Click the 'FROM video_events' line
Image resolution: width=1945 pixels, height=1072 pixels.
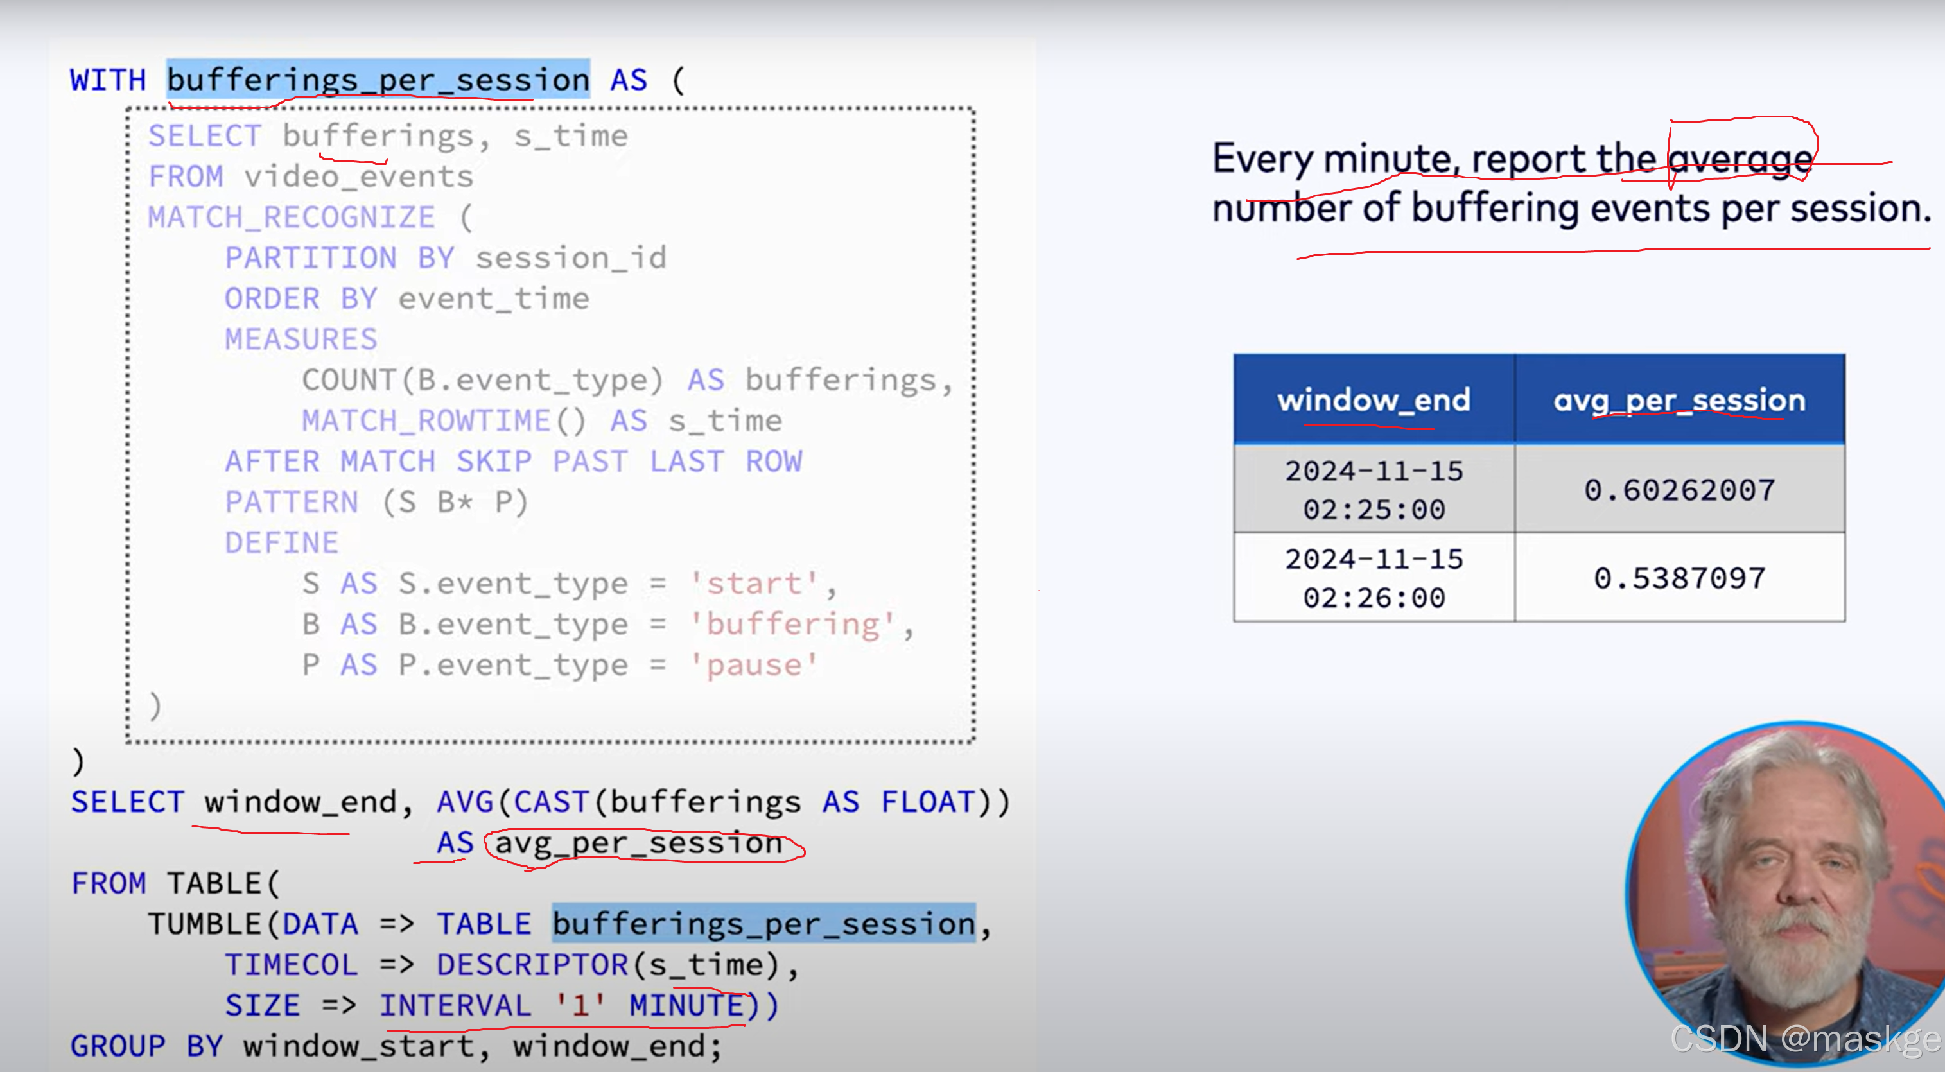(x=310, y=177)
